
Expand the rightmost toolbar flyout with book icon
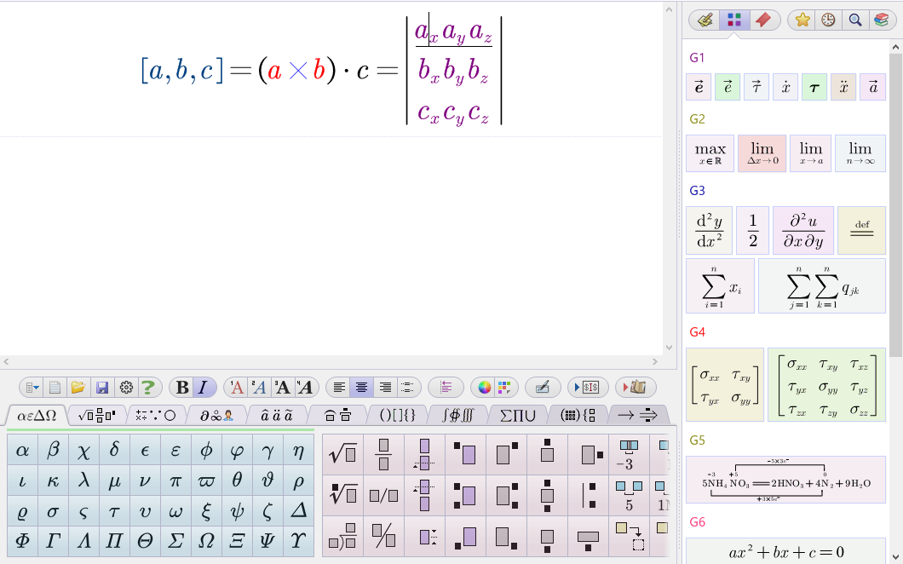pyautogui.click(x=636, y=387)
